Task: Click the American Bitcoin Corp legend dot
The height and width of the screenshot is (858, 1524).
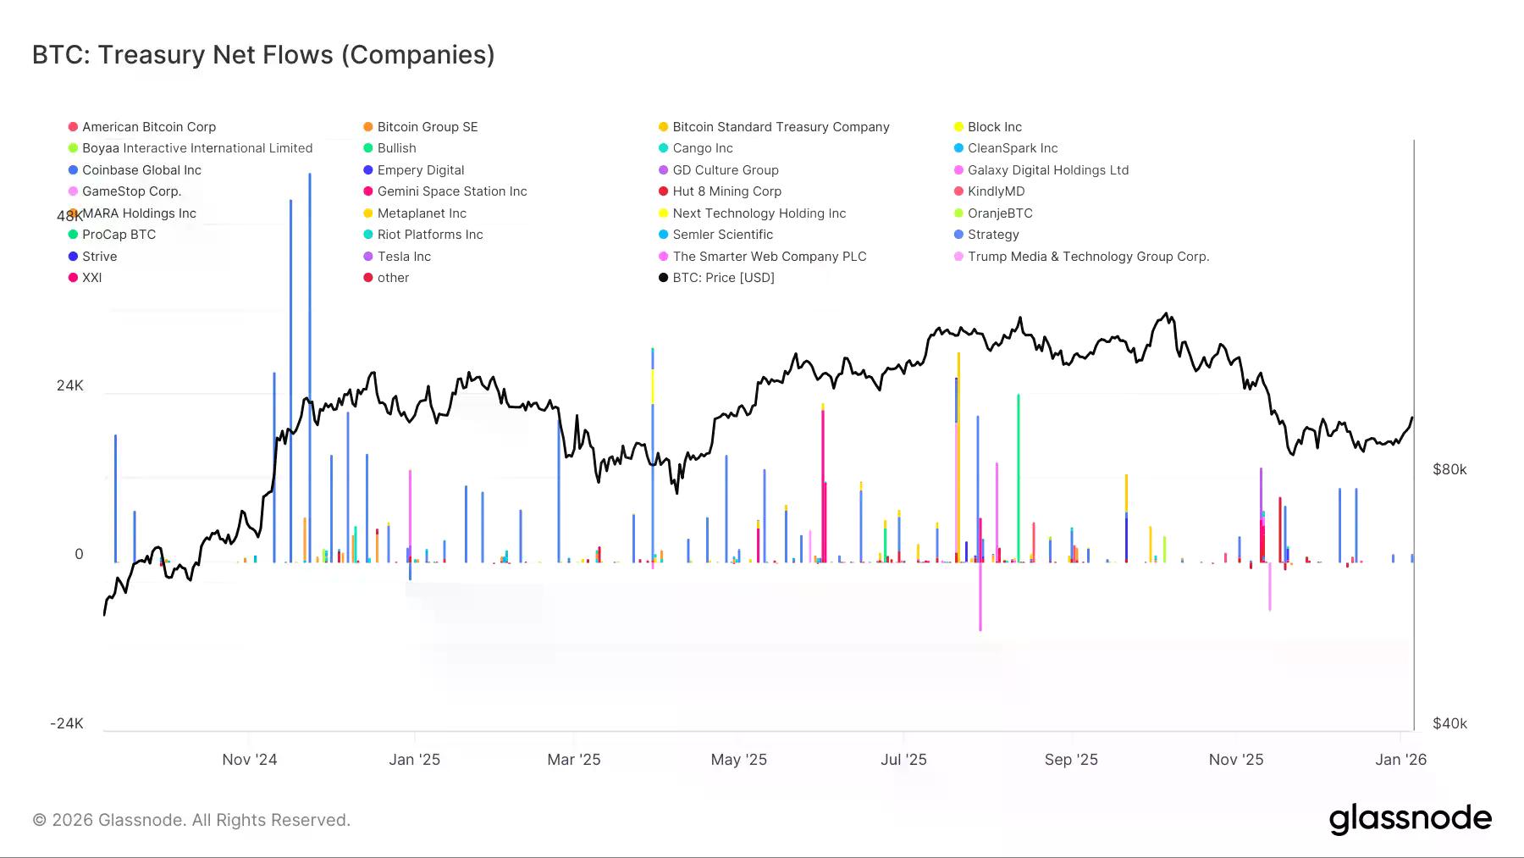Action: pos(74,127)
